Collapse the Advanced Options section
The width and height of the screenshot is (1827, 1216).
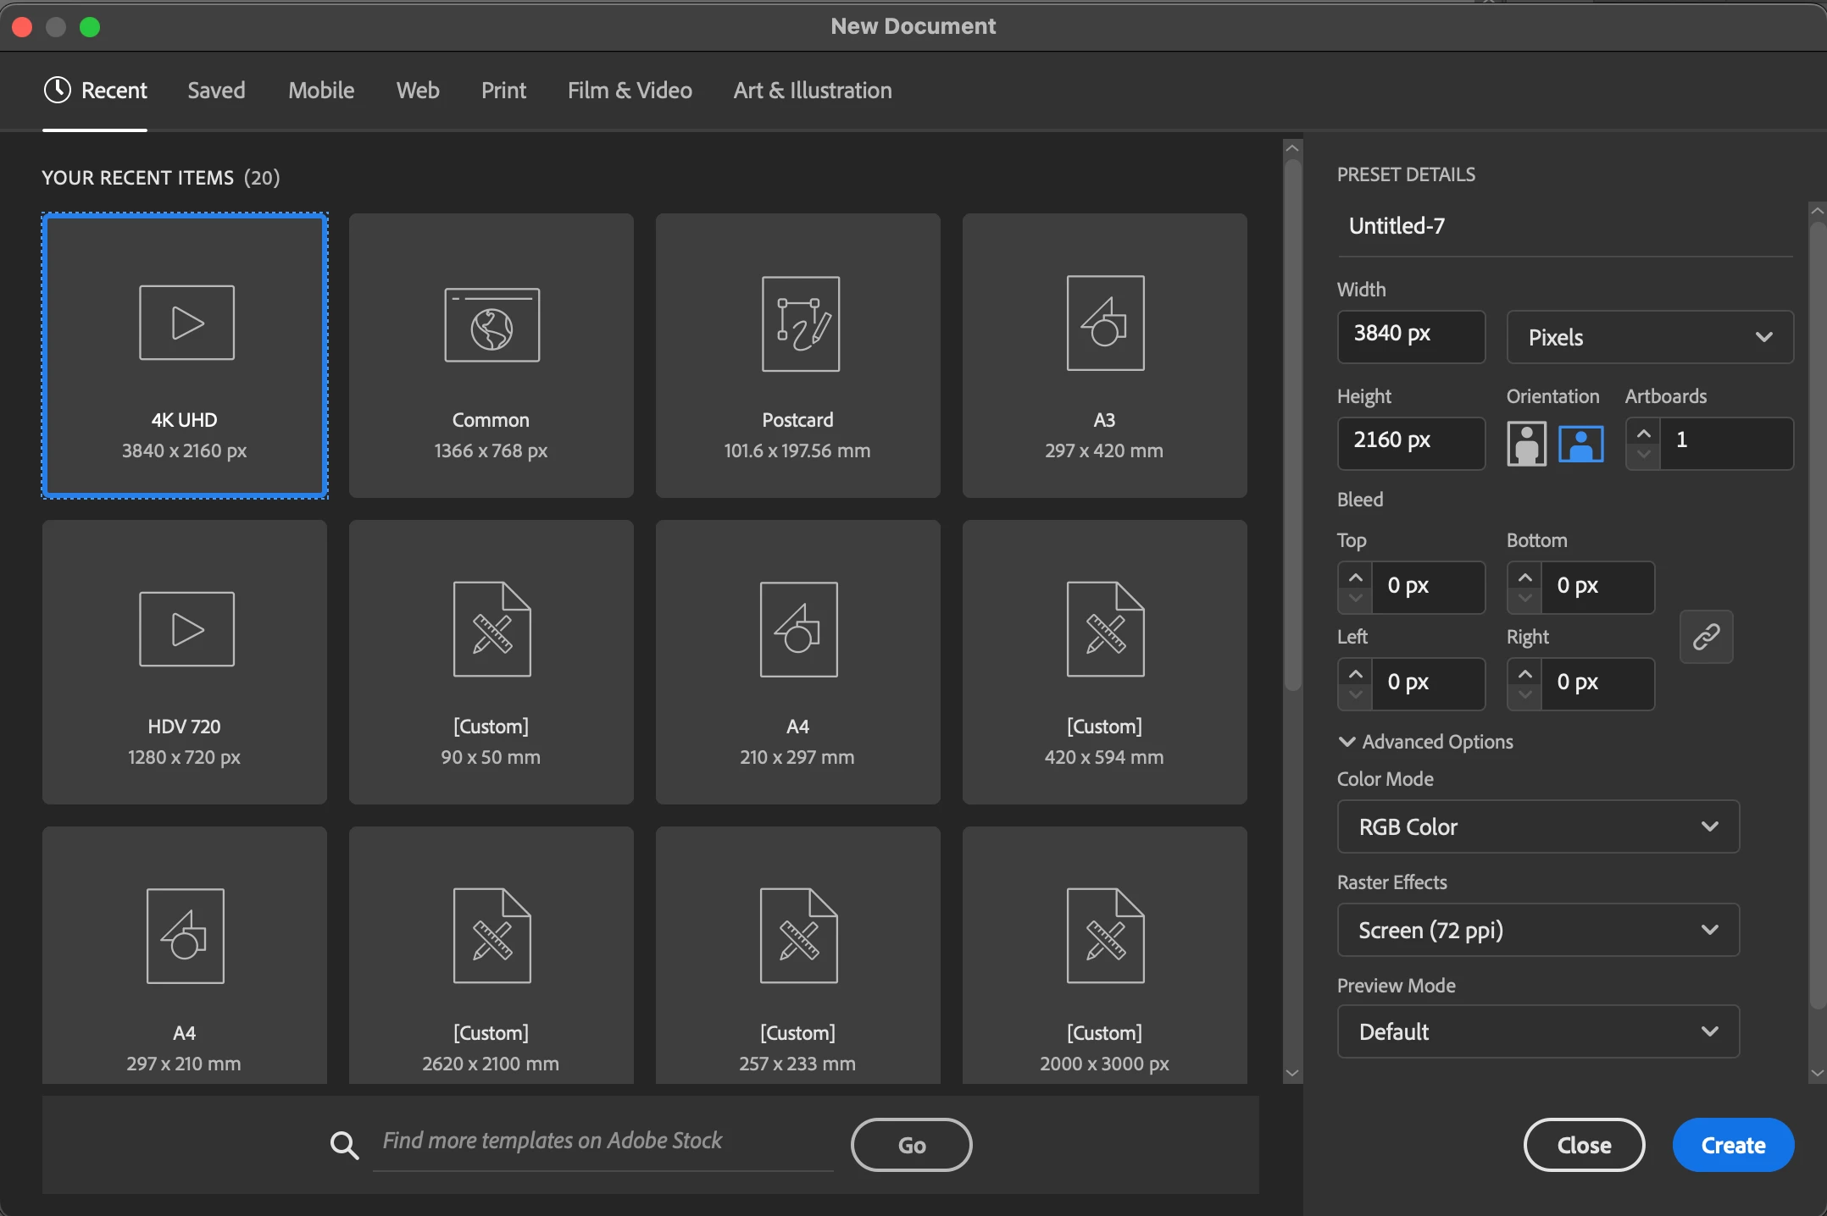pos(1347,742)
